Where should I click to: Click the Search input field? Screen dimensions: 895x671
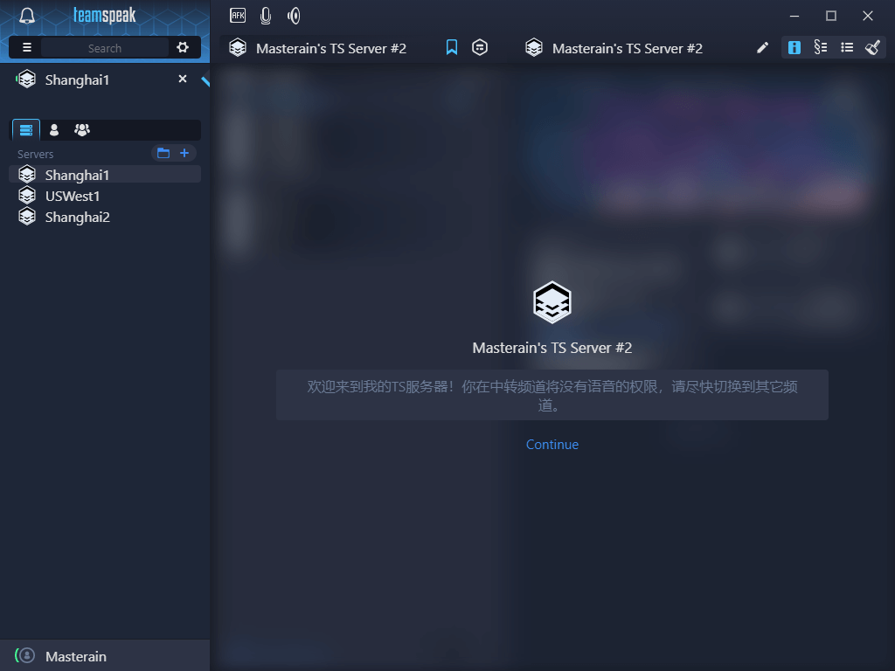(x=104, y=48)
